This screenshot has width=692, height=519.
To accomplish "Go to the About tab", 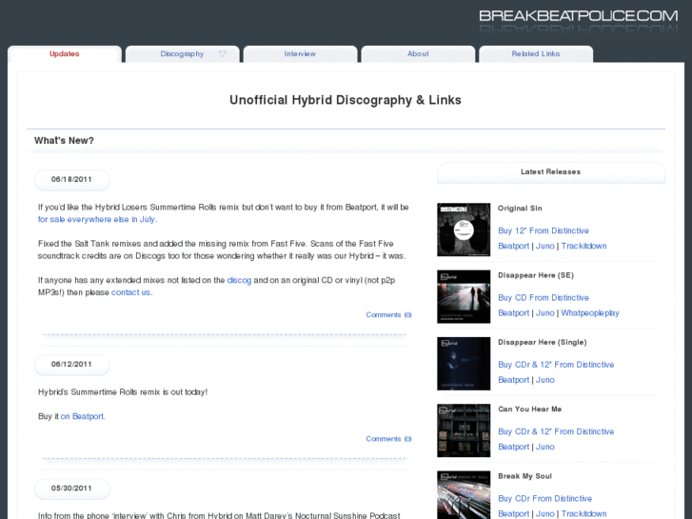I will tap(418, 54).
